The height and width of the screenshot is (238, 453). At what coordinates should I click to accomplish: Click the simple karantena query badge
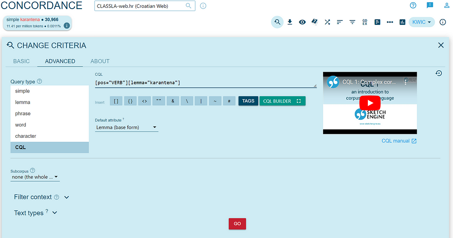[37, 23]
